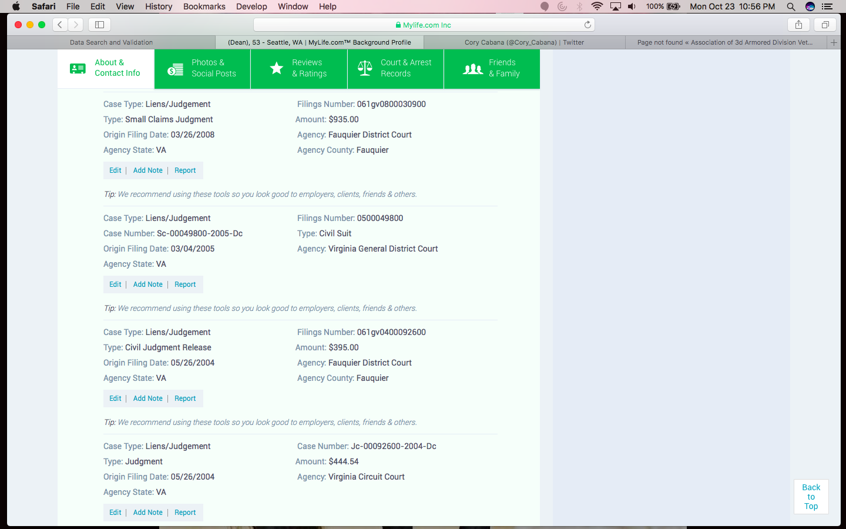
Task: Switch to the Cory Cabana Twitter tab
Action: point(524,42)
